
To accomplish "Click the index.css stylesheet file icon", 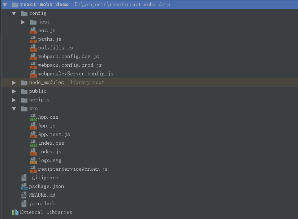I will [x=33, y=143].
